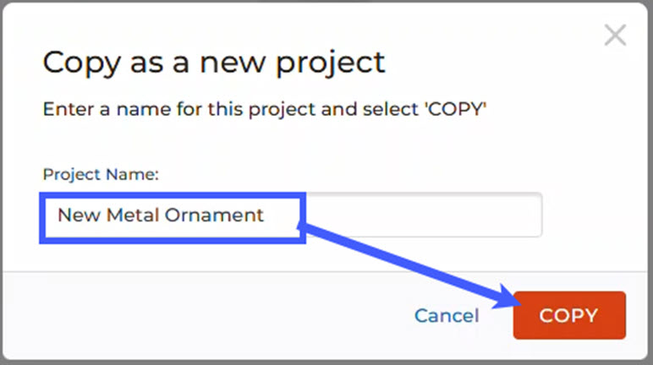Place cursor after the word 'Ornament'

click(266, 215)
